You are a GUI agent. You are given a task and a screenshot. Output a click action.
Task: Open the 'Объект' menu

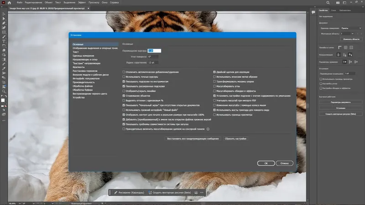(48, 3)
